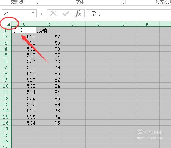Image resolution: width=171 pixels, height=148 pixels.
Task: Select row 3 header
Action: click(5, 43)
